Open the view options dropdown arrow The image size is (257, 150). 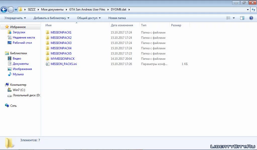(x=234, y=18)
